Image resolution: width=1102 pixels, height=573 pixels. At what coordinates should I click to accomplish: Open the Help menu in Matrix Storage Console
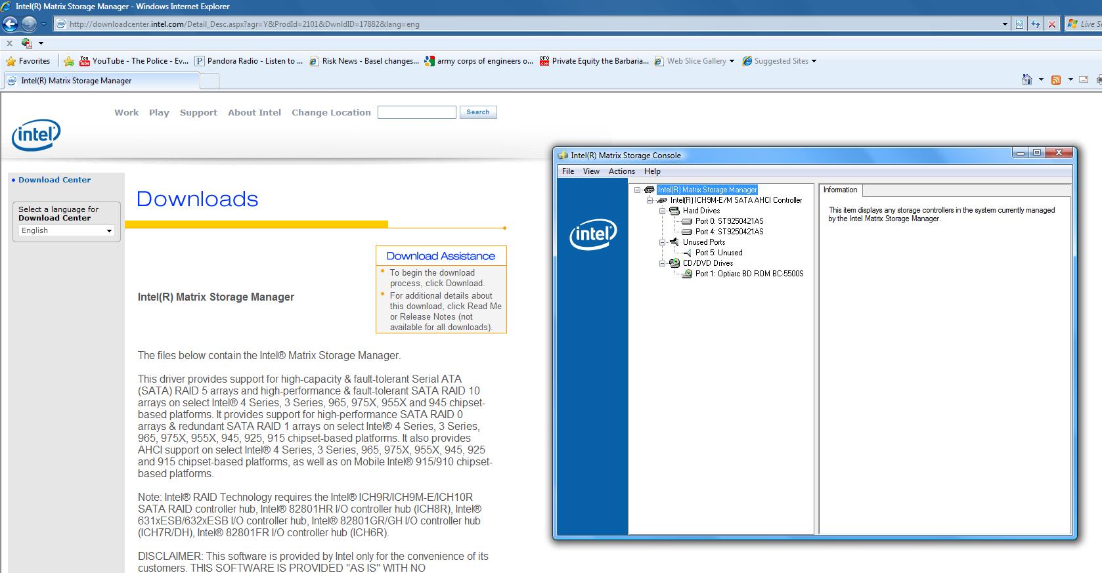(x=652, y=171)
